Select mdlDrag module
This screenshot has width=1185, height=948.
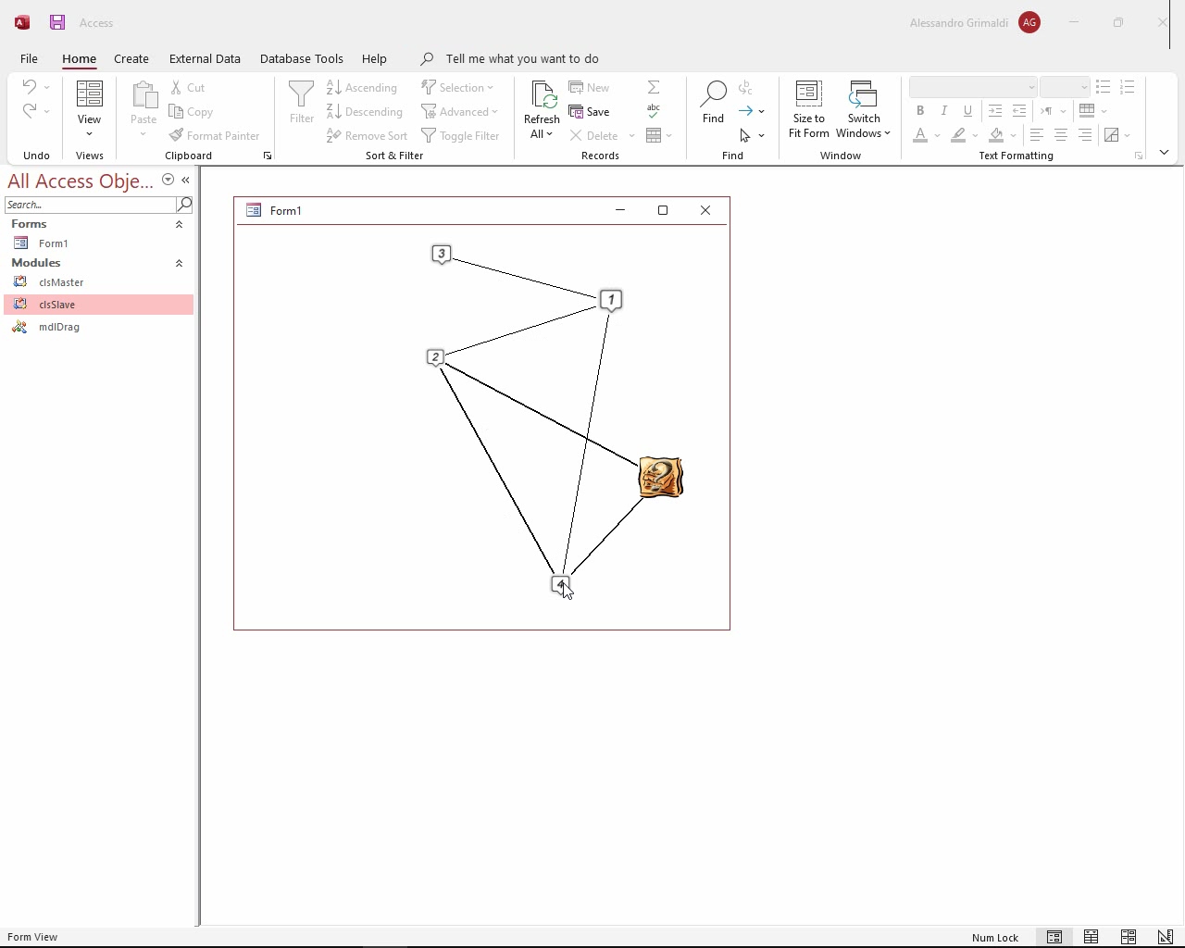click(59, 327)
